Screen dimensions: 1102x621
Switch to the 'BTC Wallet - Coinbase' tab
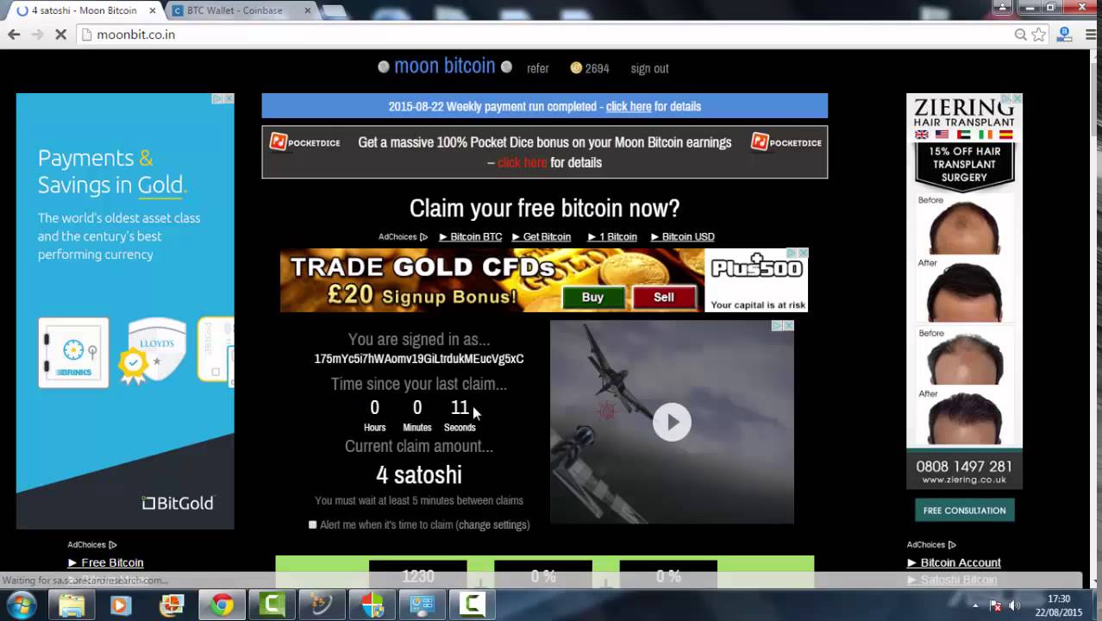click(239, 10)
